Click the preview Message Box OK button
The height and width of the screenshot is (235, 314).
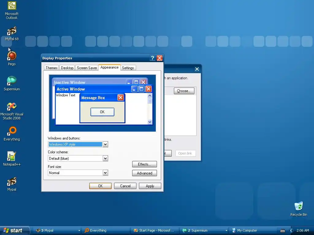[x=102, y=112]
